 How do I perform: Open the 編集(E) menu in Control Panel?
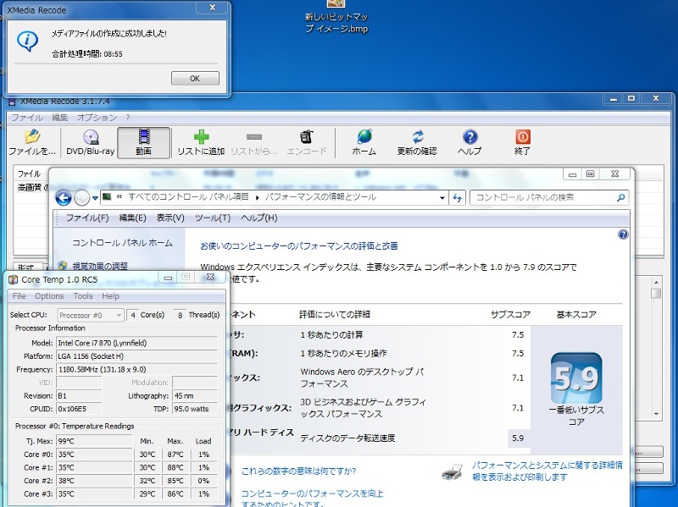click(132, 218)
